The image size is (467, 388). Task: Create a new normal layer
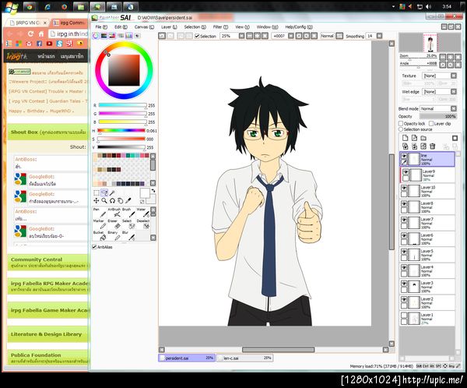[x=405, y=138]
